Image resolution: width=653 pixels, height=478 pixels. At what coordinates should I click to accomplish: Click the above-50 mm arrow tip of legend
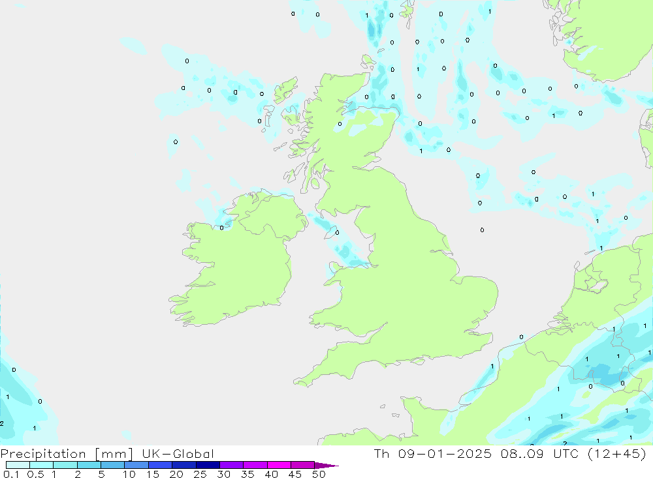326,466
